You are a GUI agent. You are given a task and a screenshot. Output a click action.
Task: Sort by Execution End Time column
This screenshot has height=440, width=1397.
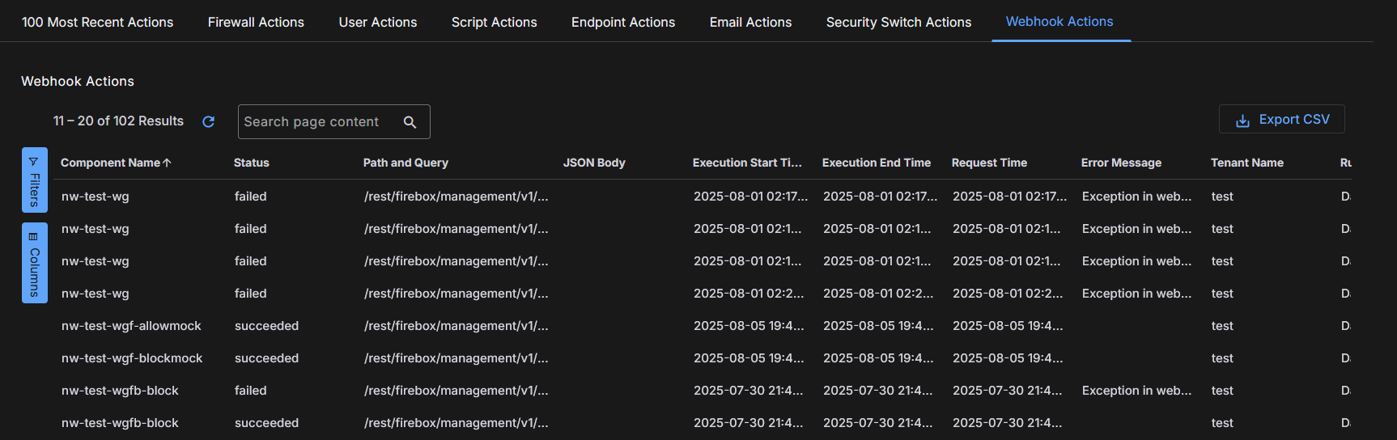point(876,163)
